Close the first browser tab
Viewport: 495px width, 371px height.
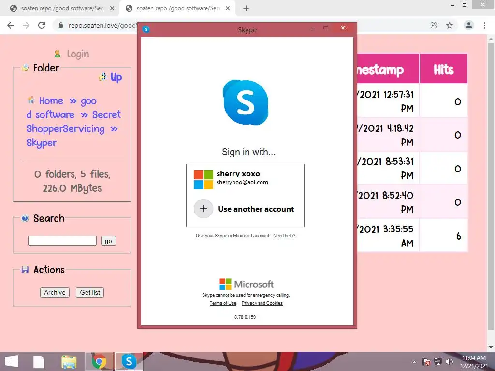112,9
